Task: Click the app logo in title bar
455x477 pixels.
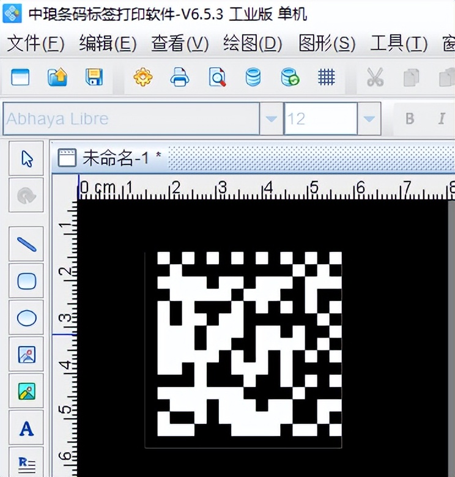Action: pyautogui.click(x=12, y=13)
